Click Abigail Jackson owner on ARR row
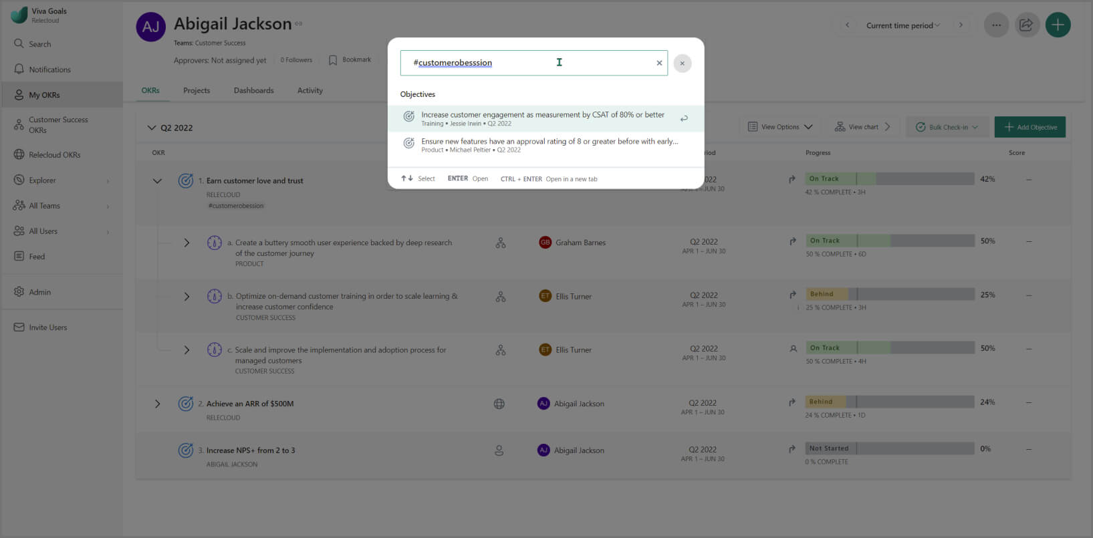 point(579,404)
